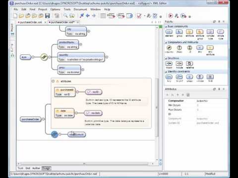This screenshot has height=178, width=238.
Task: Click the Apply transformation play icon
Action: [171, 16]
